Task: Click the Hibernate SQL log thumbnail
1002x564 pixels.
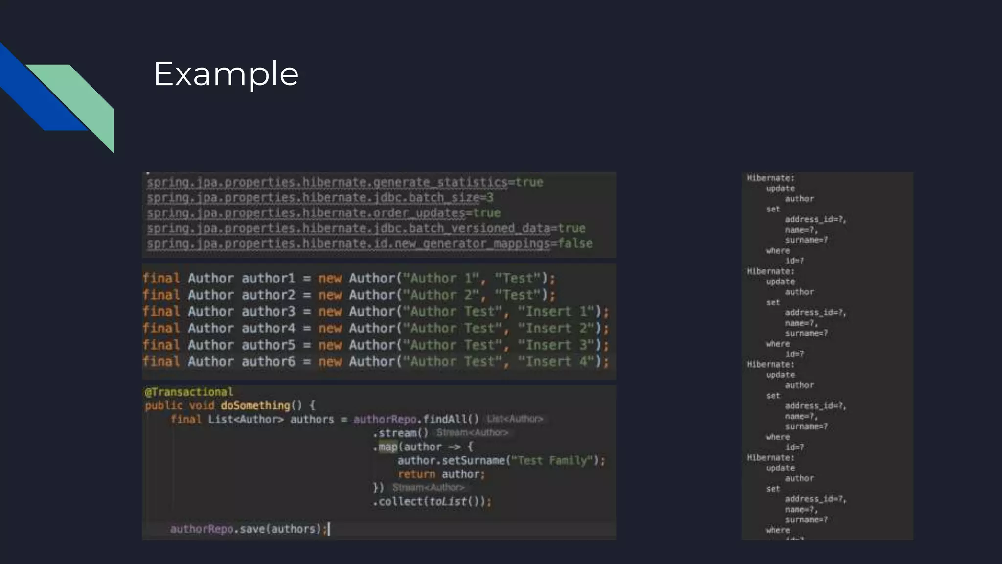Action: coord(827,355)
